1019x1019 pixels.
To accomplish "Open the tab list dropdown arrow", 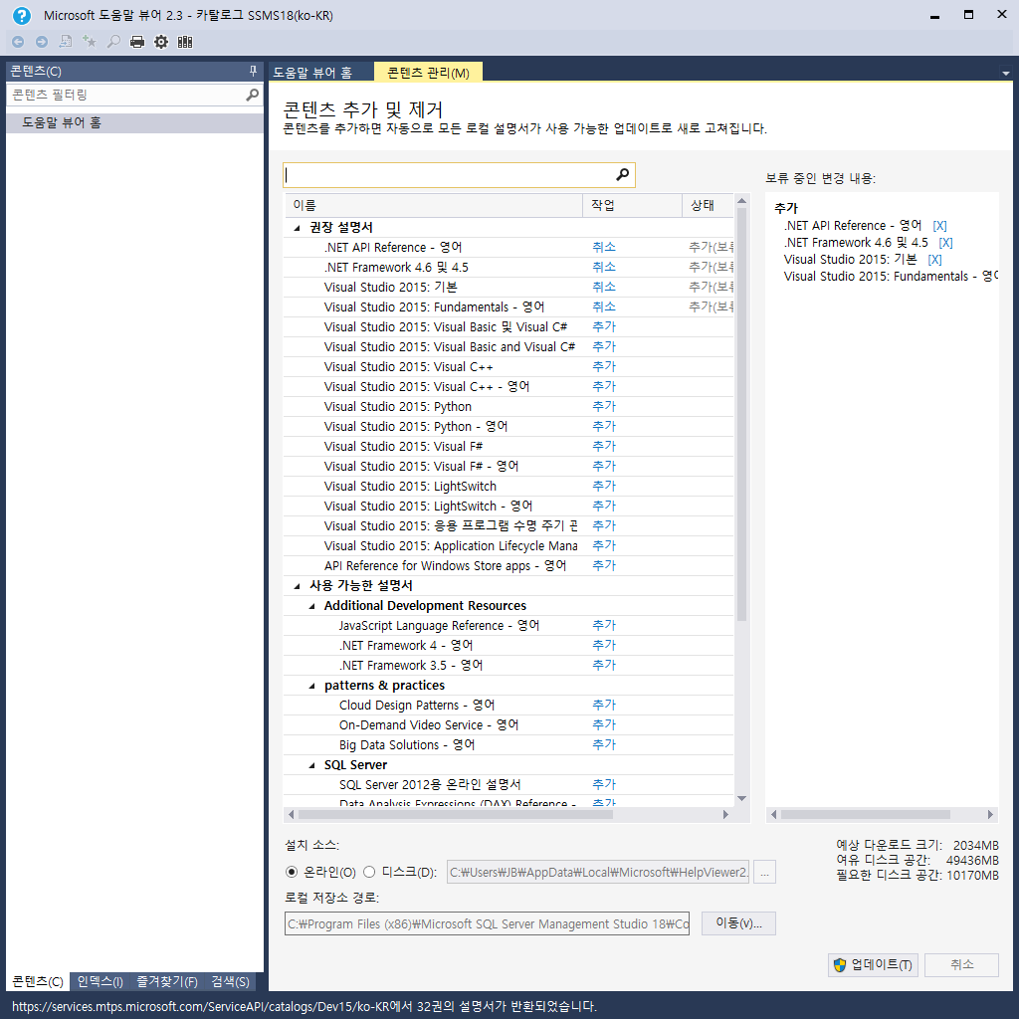I will point(1005,74).
